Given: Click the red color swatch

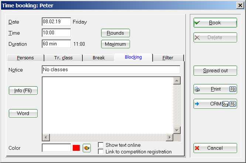Looking at the screenshot, I should [x=76, y=148].
